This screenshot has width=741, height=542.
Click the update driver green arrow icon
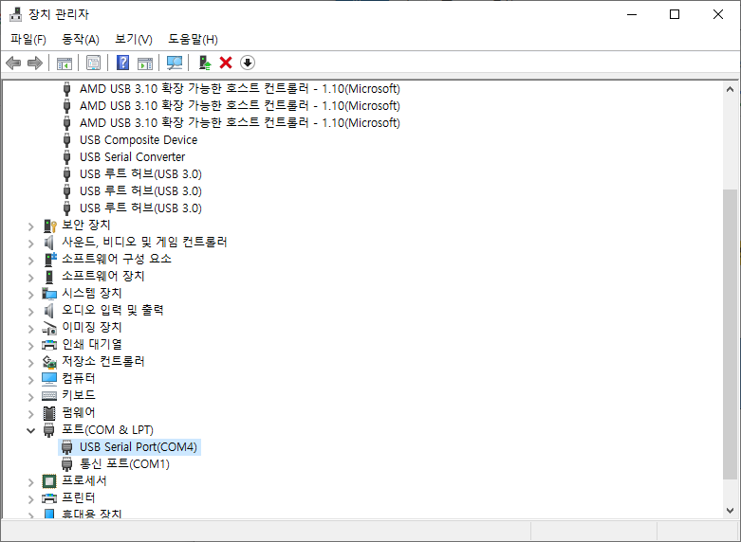coord(205,63)
